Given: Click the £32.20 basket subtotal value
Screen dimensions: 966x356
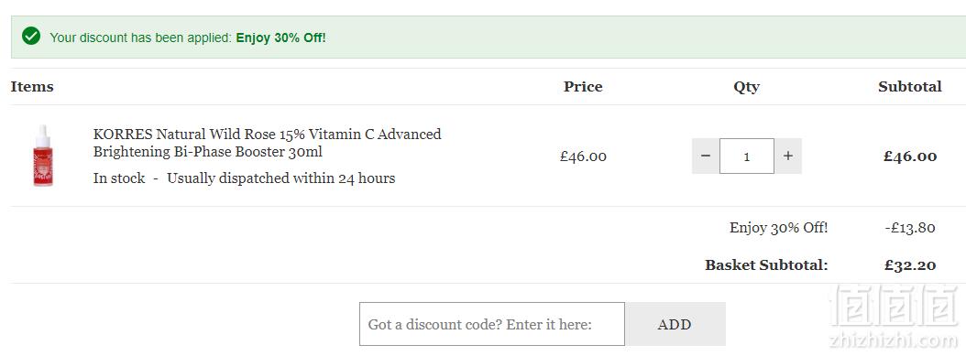Looking at the screenshot, I should click(x=910, y=265).
